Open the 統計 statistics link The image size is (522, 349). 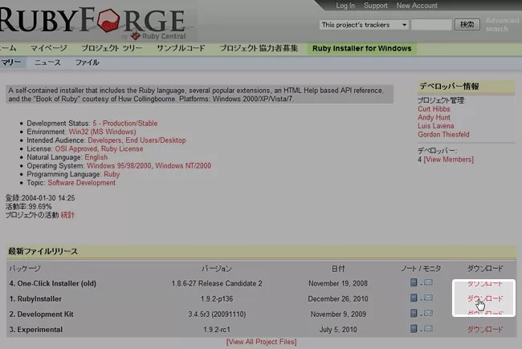coord(67,215)
